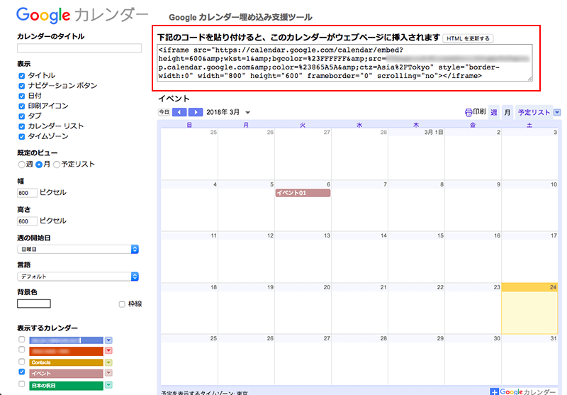
Task: Open orange-red calendar color dropdown arrow
Action: pyautogui.click(x=108, y=350)
